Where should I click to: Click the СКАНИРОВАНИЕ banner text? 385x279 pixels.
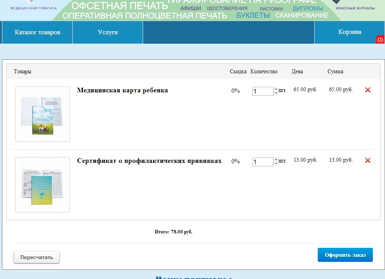pyautogui.click(x=302, y=15)
